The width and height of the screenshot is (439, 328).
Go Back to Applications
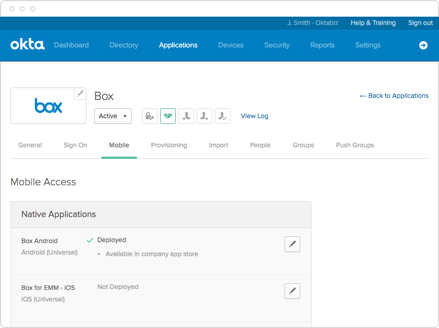[394, 96]
